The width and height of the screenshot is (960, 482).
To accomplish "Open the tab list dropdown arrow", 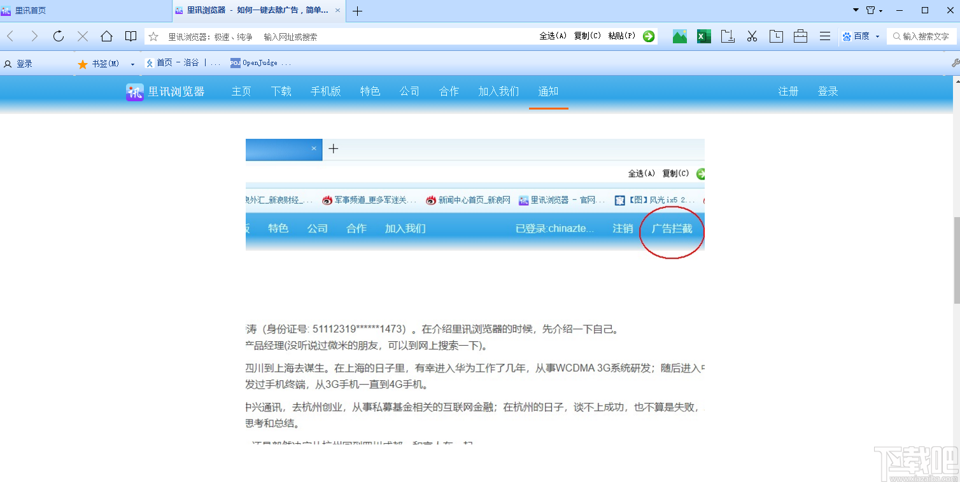I will tap(856, 10).
